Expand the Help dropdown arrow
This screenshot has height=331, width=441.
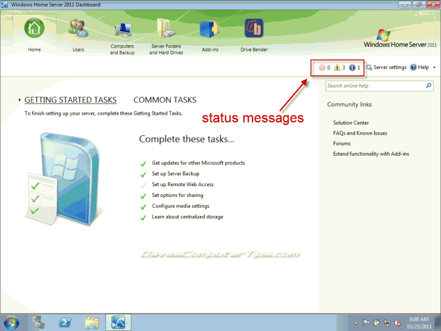434,67
